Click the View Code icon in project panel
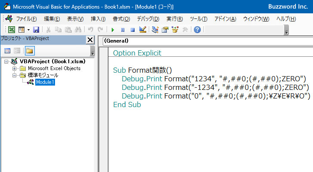The height and width of the screenshot is (172, 313). 7,51
